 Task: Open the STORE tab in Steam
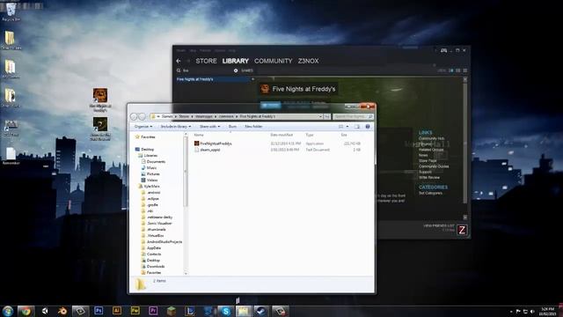point(206,61)
